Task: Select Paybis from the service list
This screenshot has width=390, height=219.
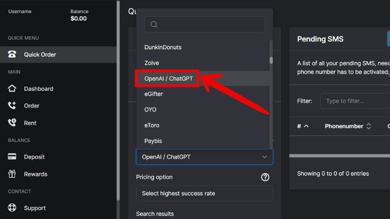Action: [x=203, y=141]
